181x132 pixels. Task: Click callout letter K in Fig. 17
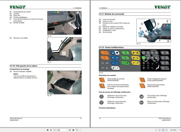(62, 41)
